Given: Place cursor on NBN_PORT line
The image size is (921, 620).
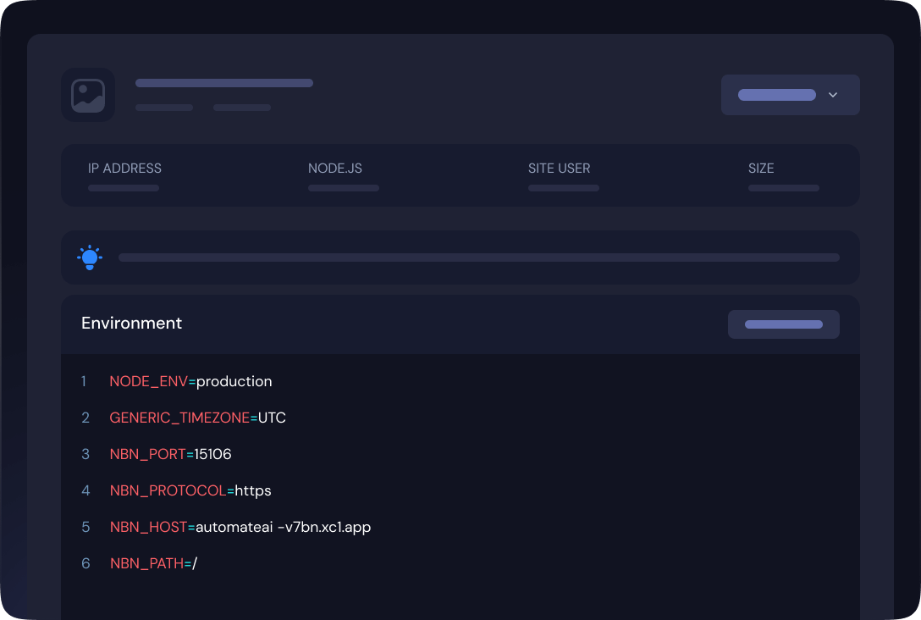Looking at the screenshot, I should 170,454.
